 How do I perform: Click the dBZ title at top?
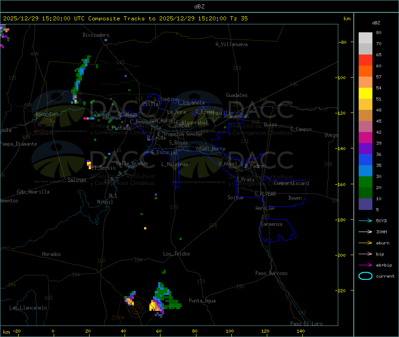coord(199,7)
